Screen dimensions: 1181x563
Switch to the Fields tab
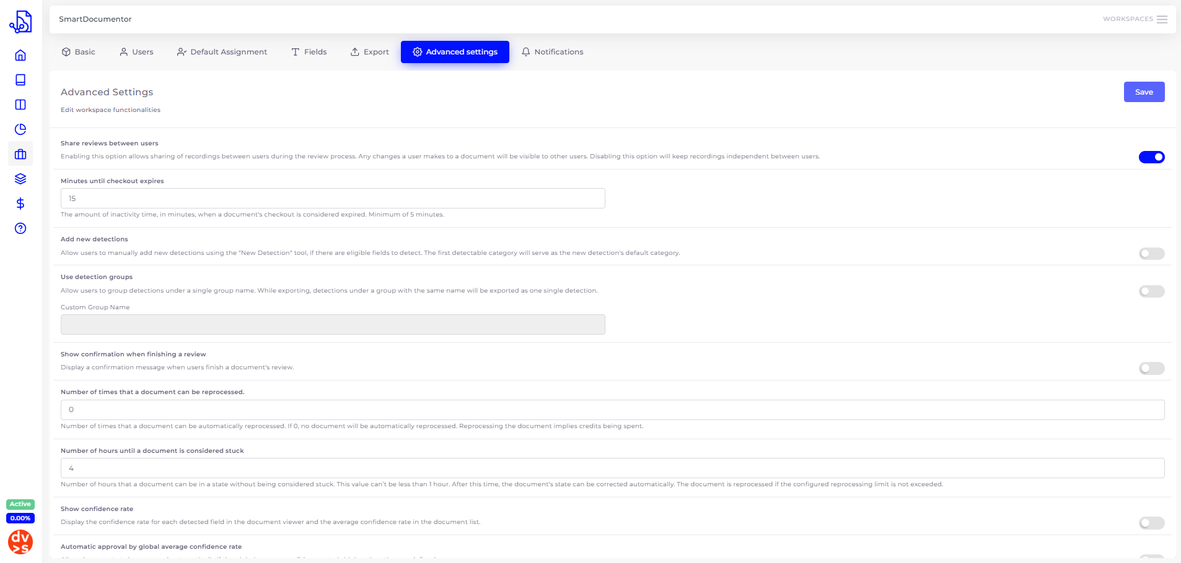(x=309, y=52)
